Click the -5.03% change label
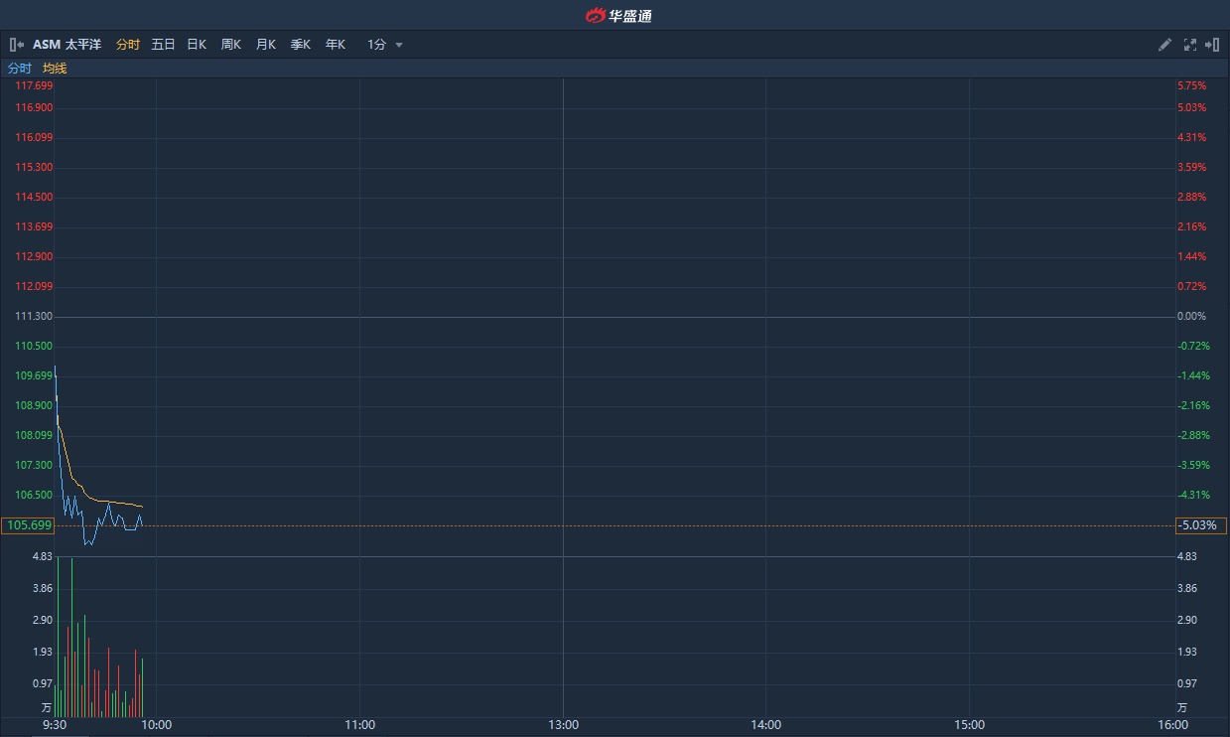This screenshot has height=737, width=1230. pyautogui.click(x=1201, y=525)
